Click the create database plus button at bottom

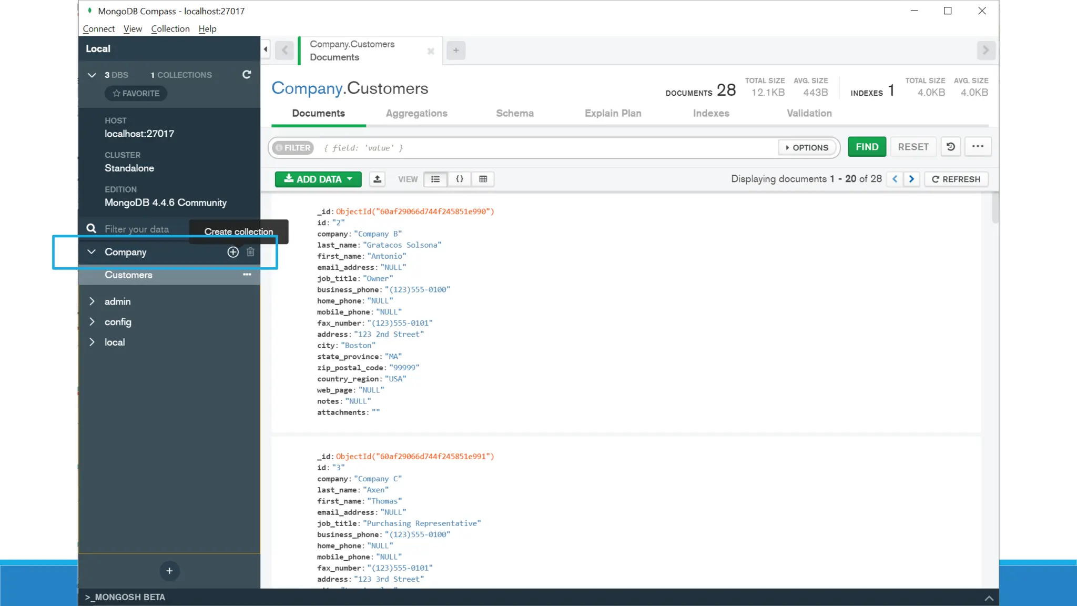point(169,571)
